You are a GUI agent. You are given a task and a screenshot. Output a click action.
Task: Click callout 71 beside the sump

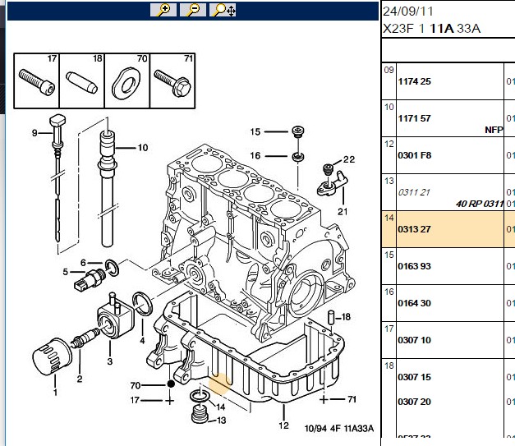352,399
